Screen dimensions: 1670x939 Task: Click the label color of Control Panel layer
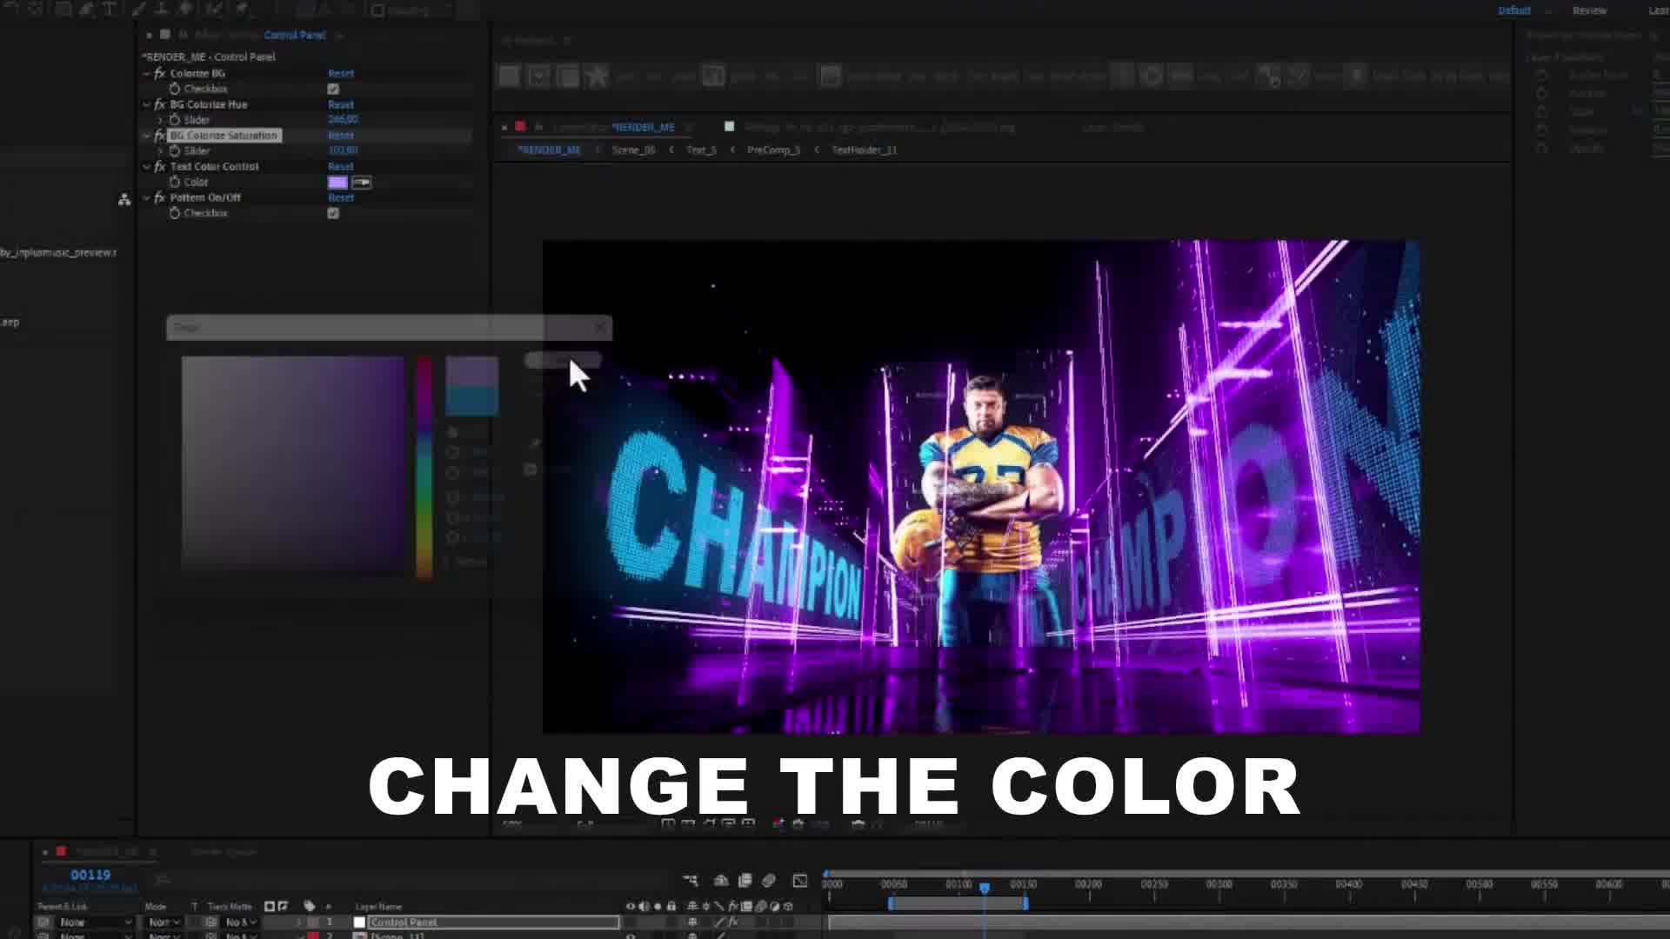pyautogui.click(x=313, y=922)
